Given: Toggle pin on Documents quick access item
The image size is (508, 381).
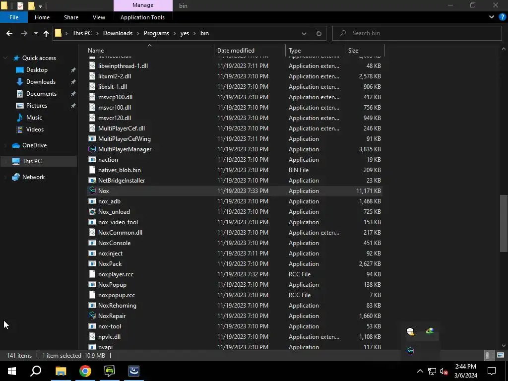Looking at the screenshot, I should (x=73, y=94).
